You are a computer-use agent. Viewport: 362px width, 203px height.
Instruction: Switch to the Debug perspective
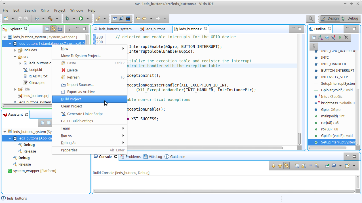tap(350, 18)
